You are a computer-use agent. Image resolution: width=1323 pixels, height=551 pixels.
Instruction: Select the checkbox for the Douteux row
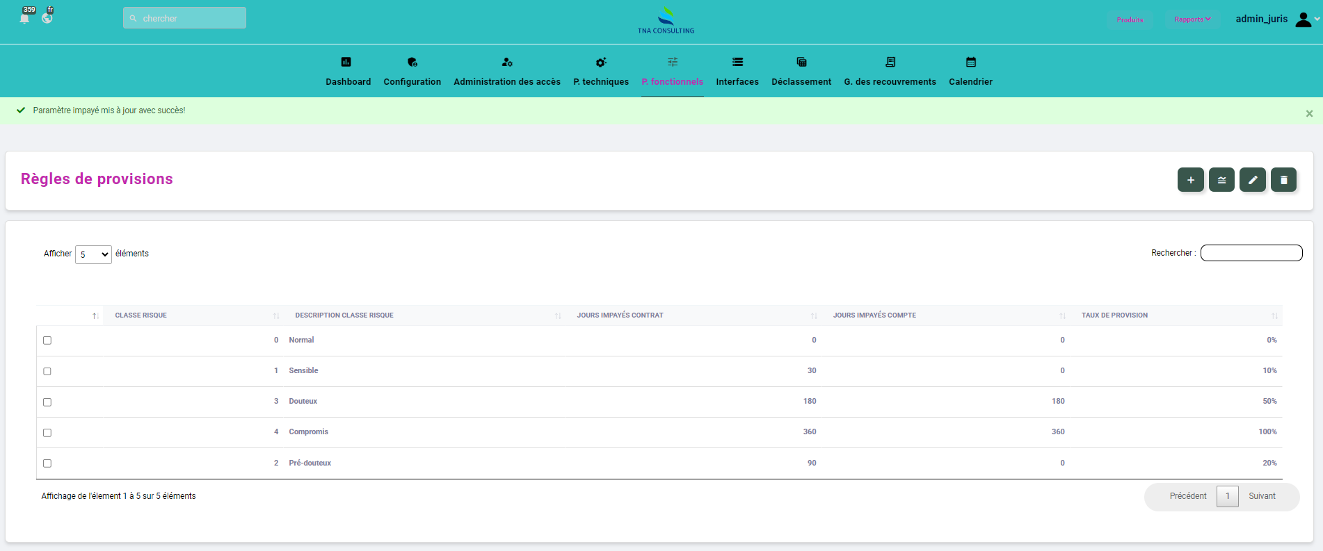(x=47, y=402)
